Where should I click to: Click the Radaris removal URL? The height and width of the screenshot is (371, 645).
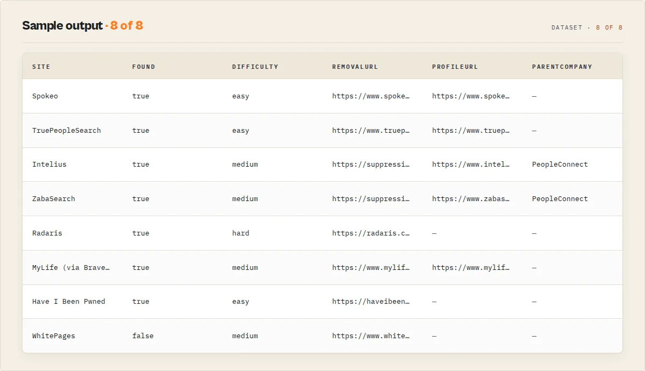point(371,233)
